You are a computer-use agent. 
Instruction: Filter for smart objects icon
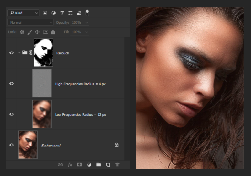click(79, 13)
